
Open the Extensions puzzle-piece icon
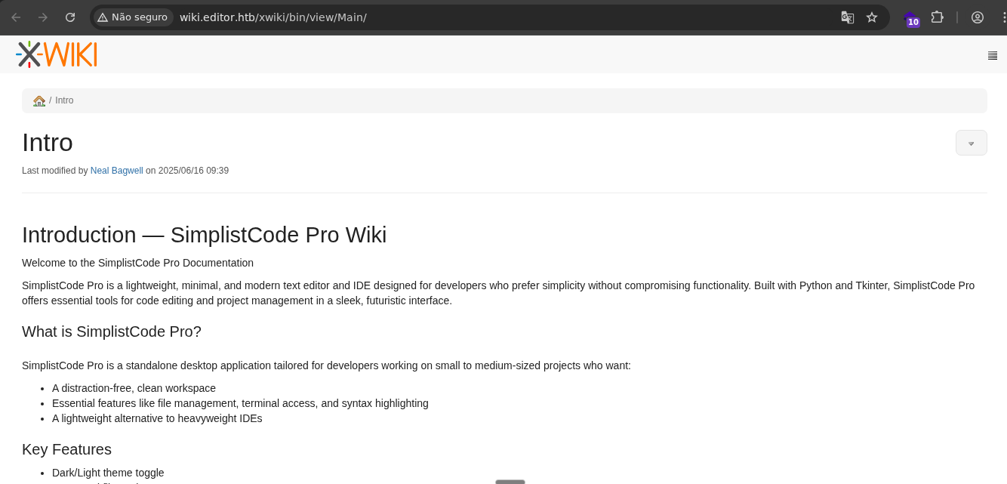tap(938, 17)
